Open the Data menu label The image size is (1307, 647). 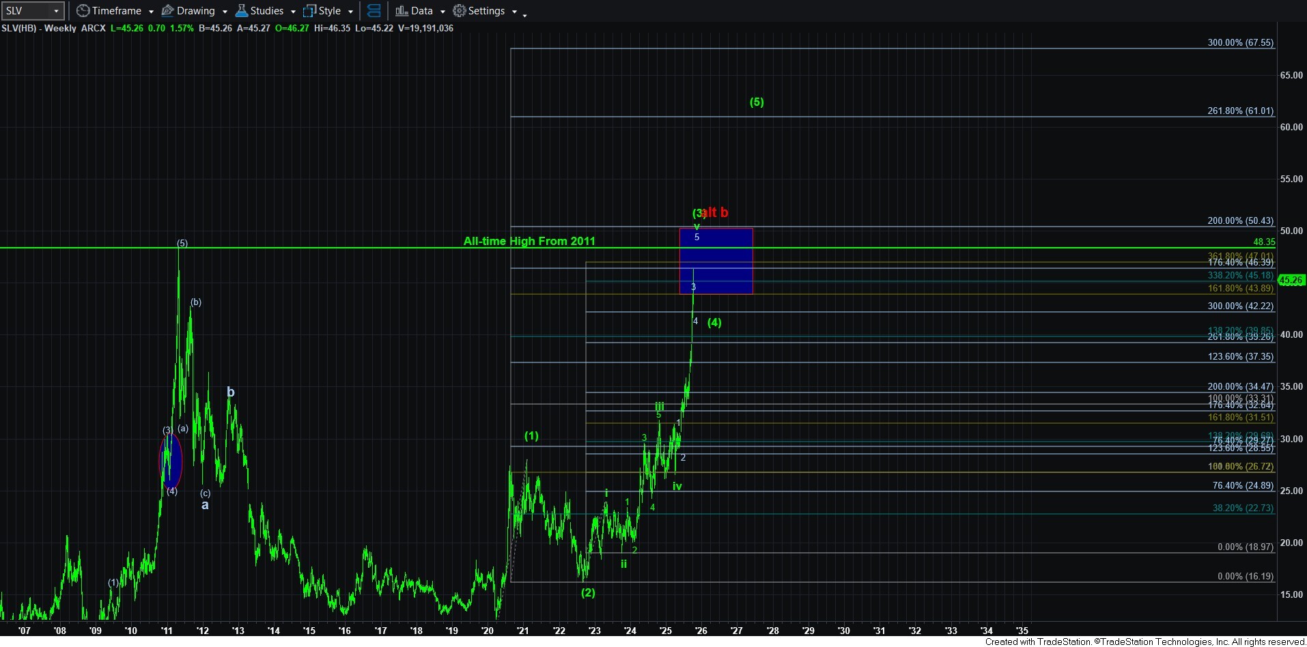coord(421,11)
